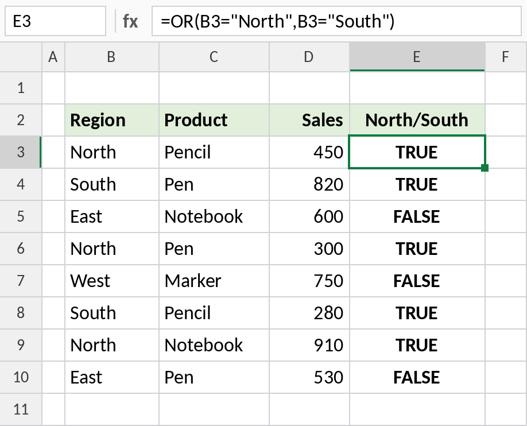Select sales value 450

(x=309, y=152)
